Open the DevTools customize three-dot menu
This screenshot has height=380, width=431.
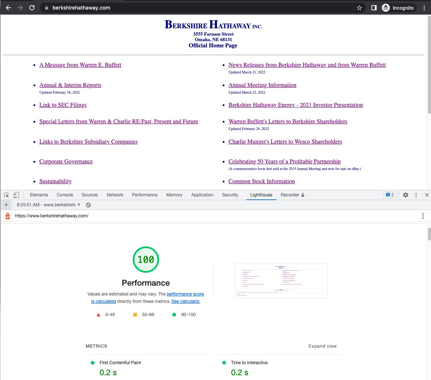[x=416, y=195]
